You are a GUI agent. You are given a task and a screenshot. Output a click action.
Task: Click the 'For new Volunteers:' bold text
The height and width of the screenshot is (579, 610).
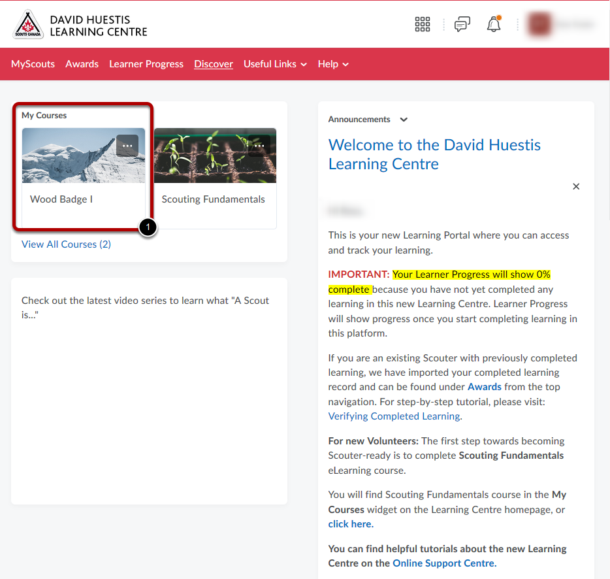pyautogui.click(x=374, y=440)
